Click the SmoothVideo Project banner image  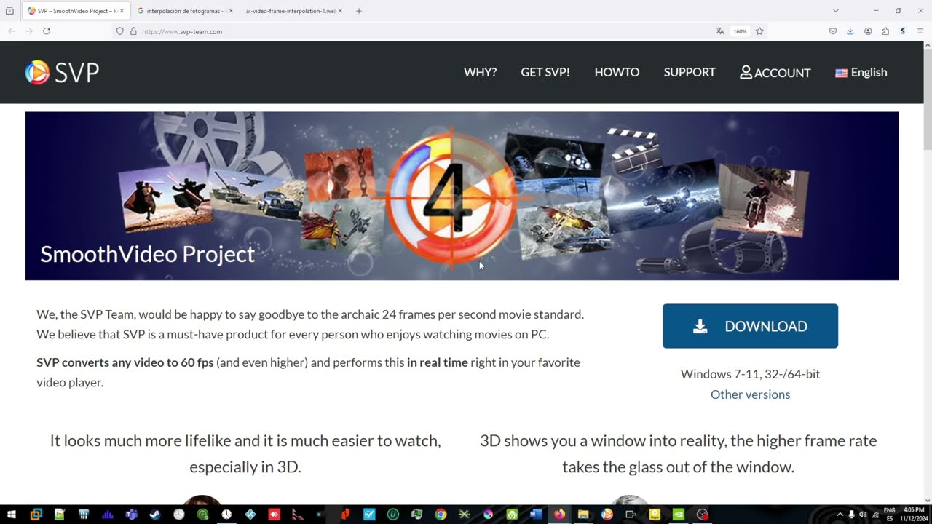coord(462,196)
